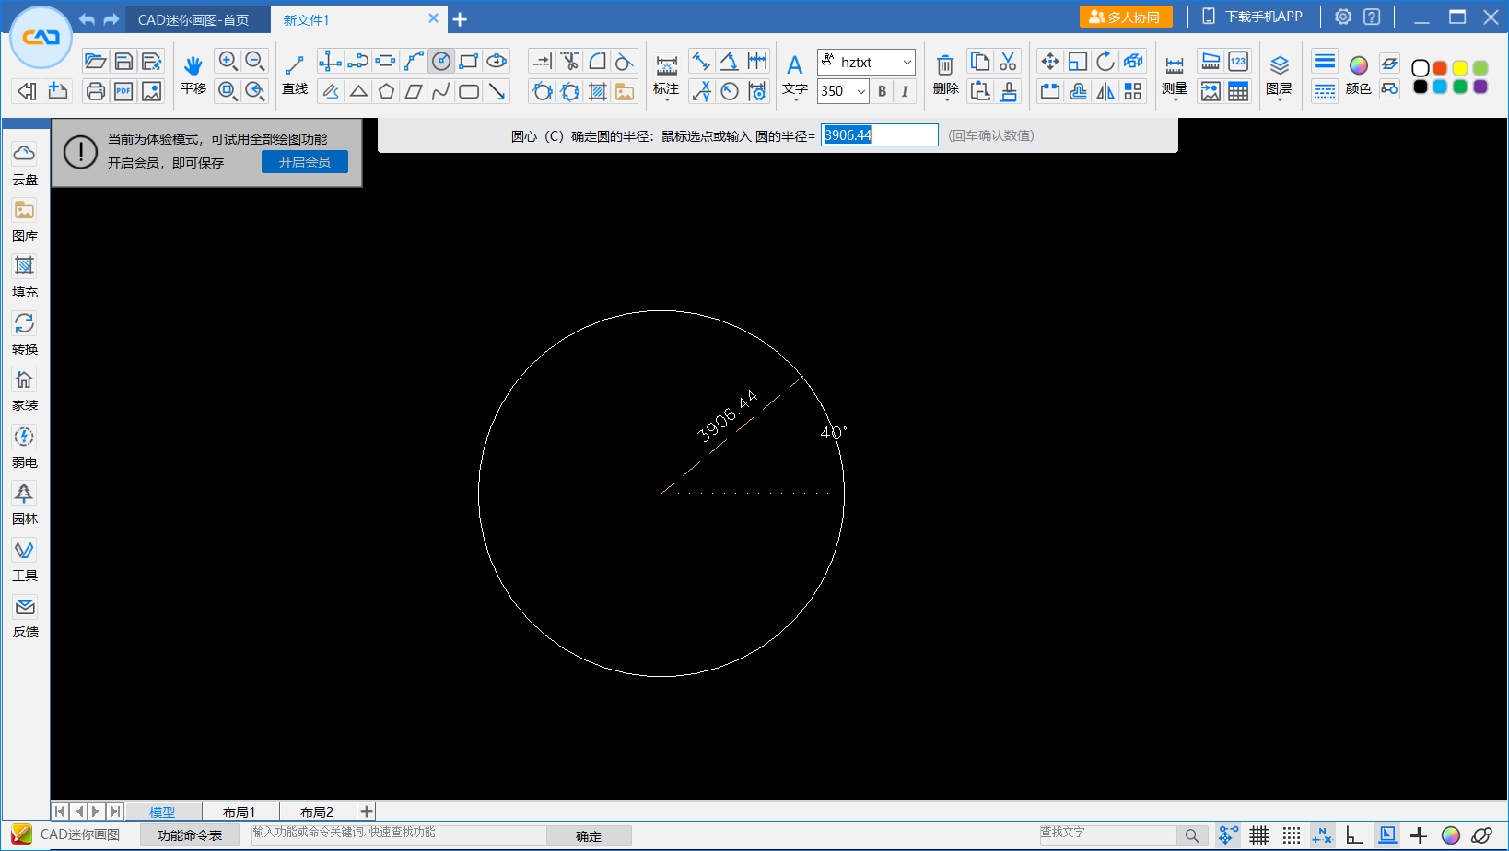Click the move arrows tool
1509x851 pixels.
tap(1049, 61)
